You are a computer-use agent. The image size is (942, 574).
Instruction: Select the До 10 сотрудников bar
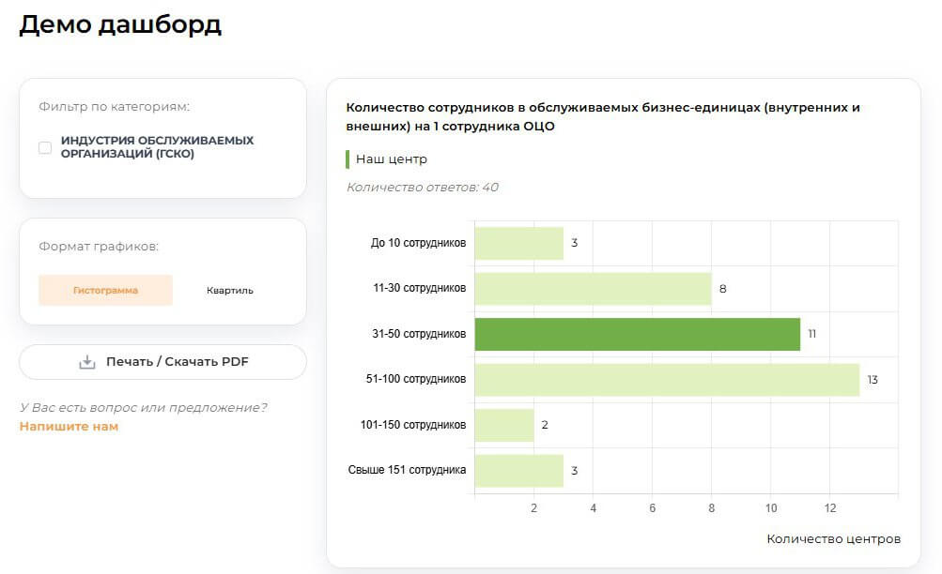click(x=517, y=242)
